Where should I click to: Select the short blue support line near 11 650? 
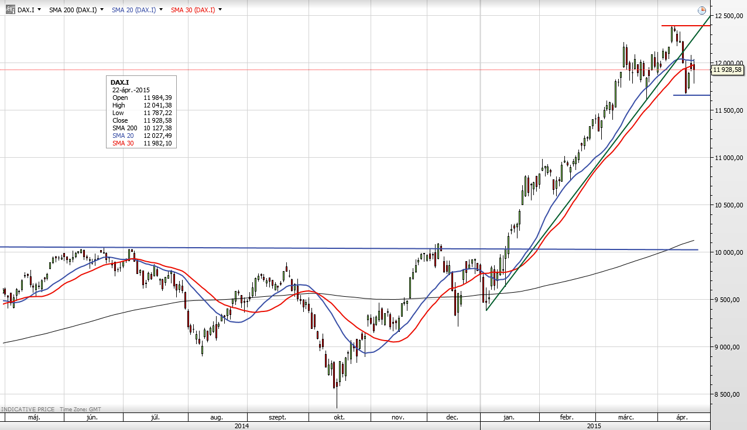(x=691, y=95)
